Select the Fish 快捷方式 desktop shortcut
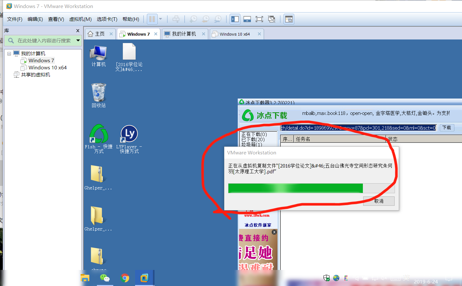 [98, 139]
